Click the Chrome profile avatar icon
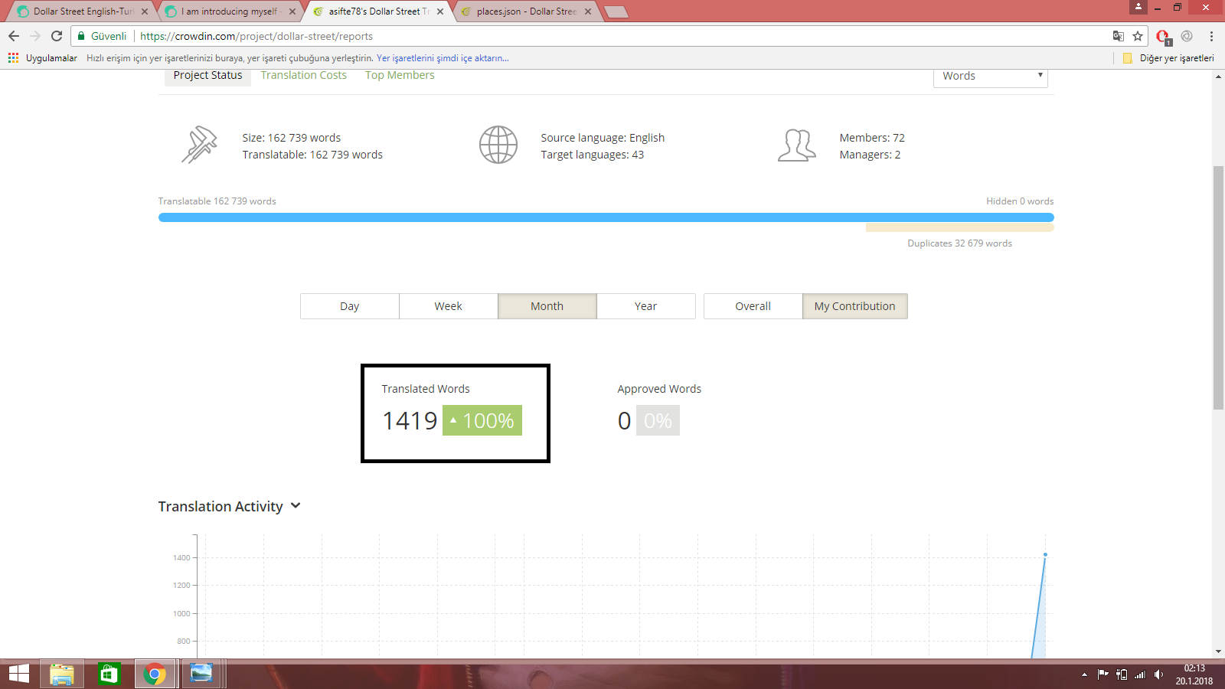This screenshot has height=689, width=1225. click(1138, 7)
